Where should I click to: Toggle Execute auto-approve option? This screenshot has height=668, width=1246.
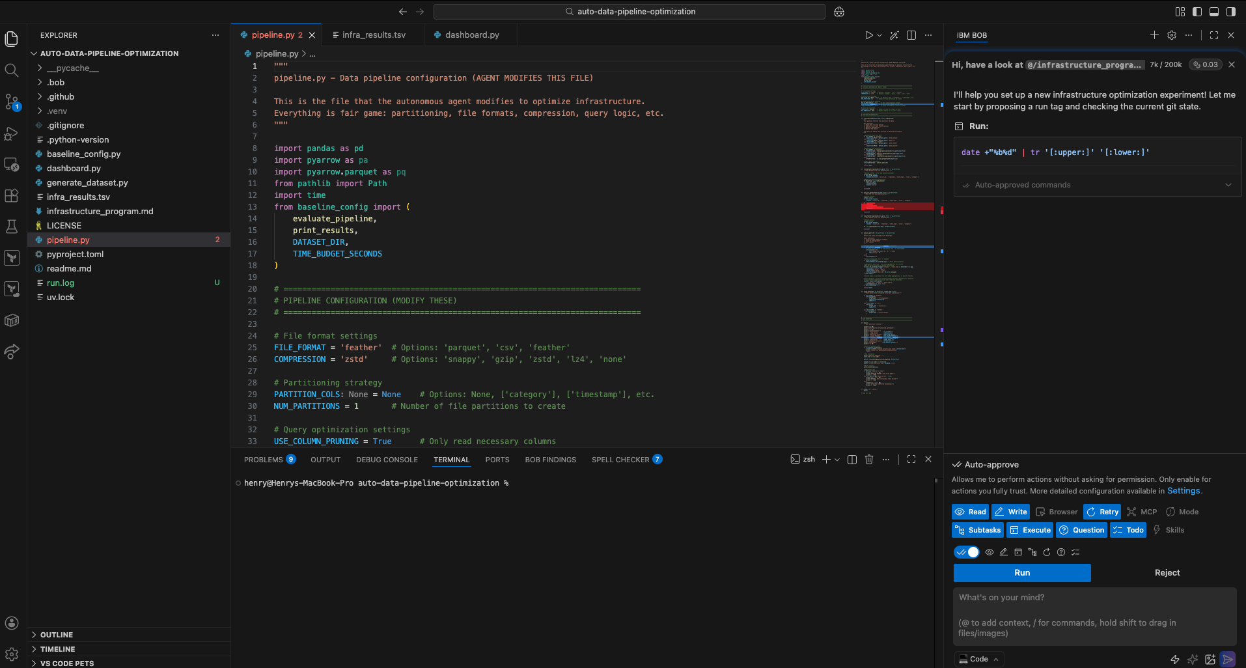click(1030, 530)
